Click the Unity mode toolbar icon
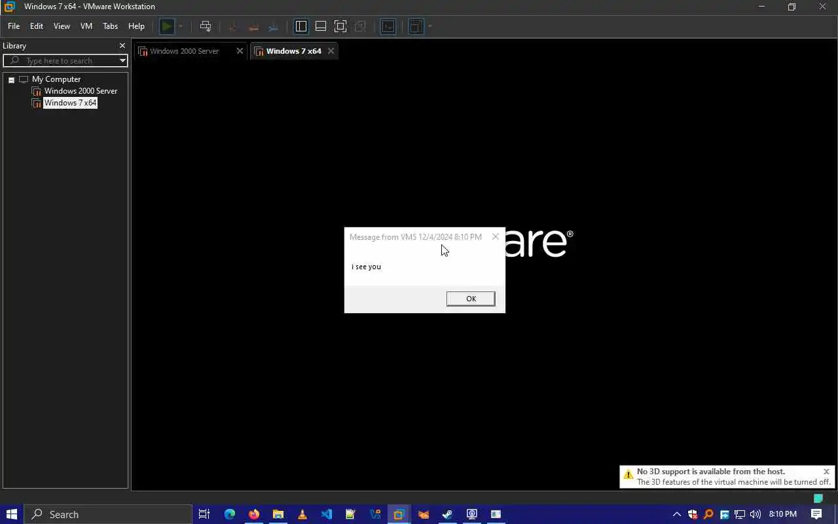Screen dimensions: 838x524 tap(360, 26)
